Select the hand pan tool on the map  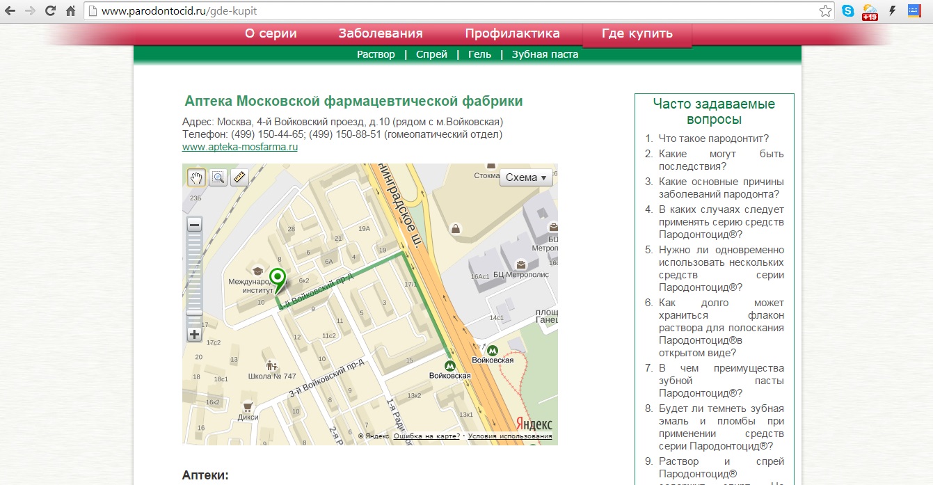click(x=196, y=177)
